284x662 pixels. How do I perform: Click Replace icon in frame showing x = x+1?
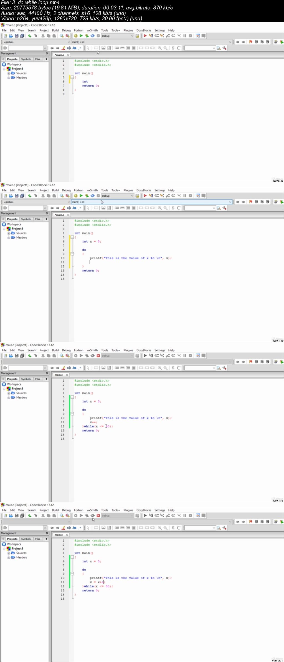tap(67, 516)
